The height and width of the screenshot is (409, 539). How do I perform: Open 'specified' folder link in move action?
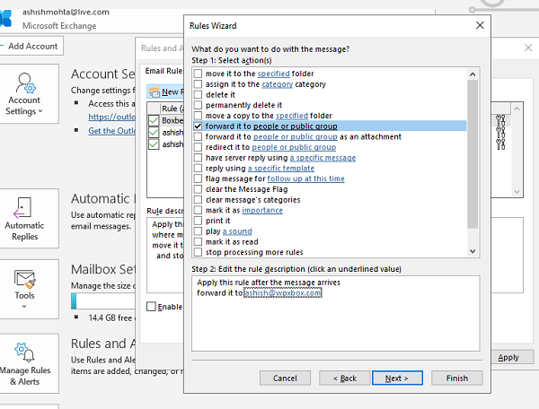coord(274,74)
